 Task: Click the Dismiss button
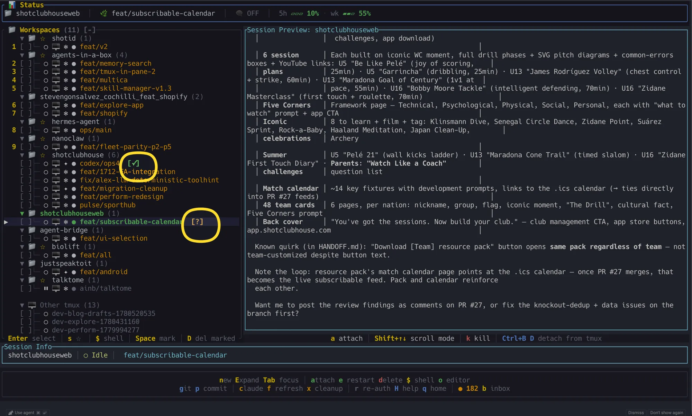pyautogui.click(x=636, y=413)
